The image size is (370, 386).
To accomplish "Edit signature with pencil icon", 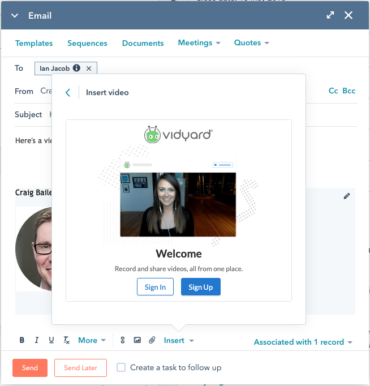I will tap(347, 196).
